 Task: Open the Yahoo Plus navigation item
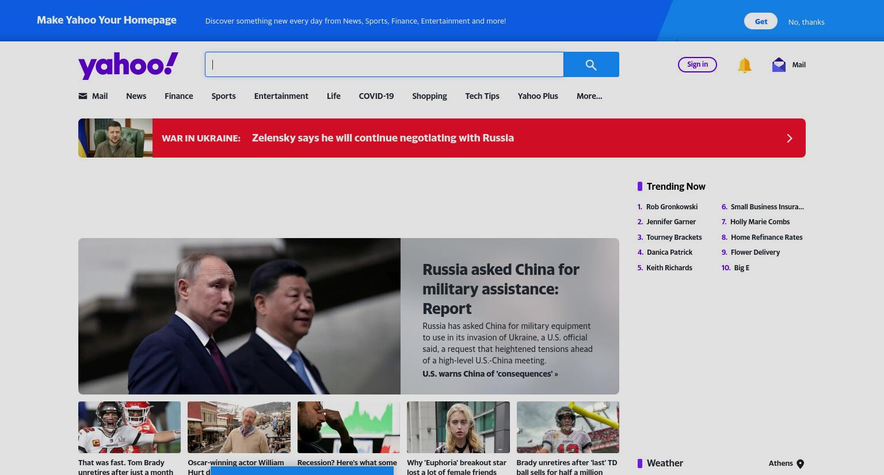click(538, 96)
